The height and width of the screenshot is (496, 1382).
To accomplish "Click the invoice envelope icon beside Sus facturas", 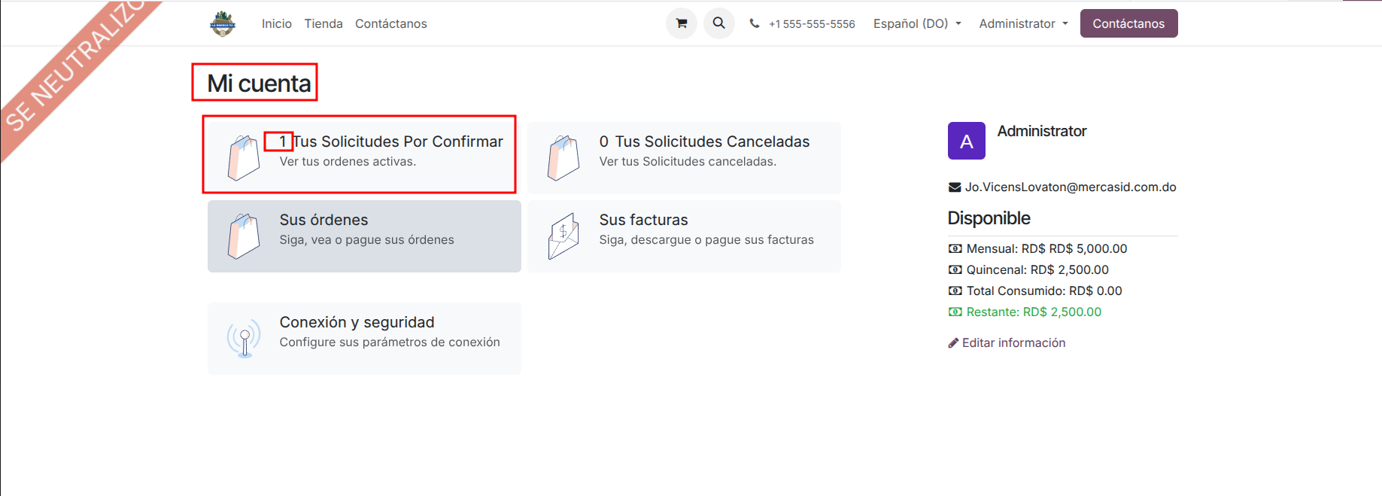I will pyautogui.click(x=563, y=236).
